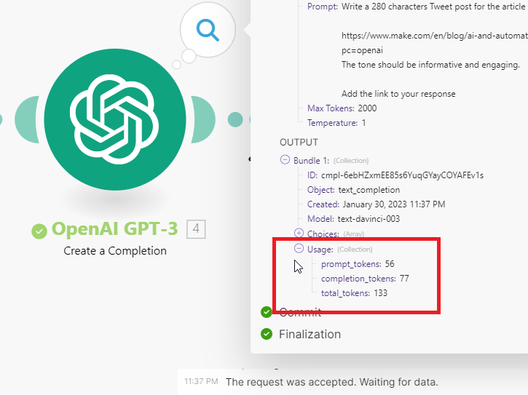Click 'Add the link to your response'
Screen dimensions: 528x395
click(398, 94)
